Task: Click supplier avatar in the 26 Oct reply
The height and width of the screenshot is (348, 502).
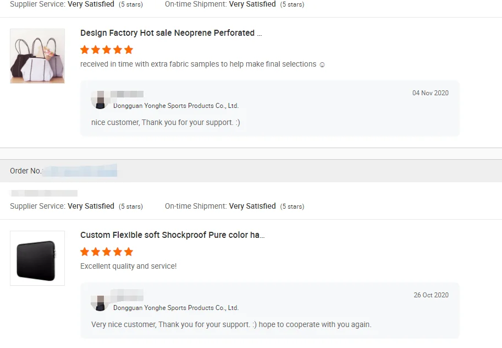Action: coord(100,302)
